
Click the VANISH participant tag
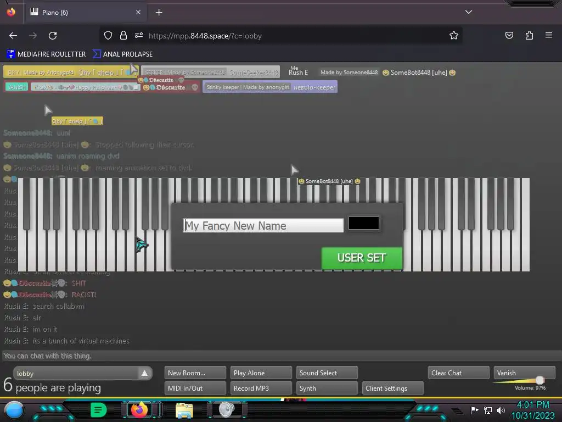(x=16, y=87)
